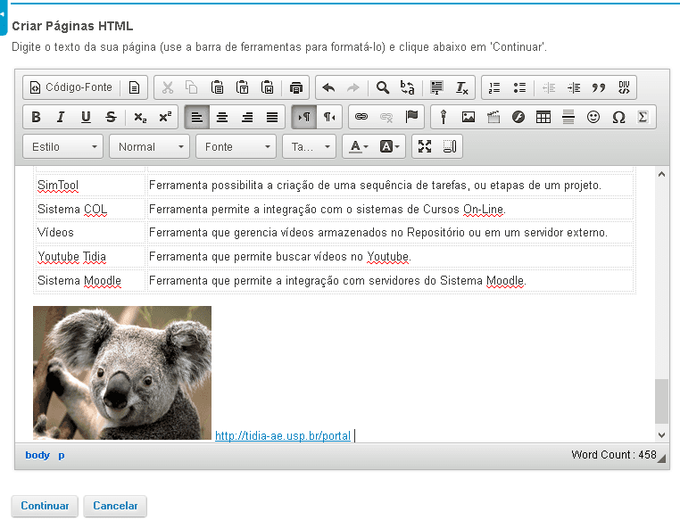Screen dimensions: 680x529
Task: Insert special character with Omega icon
Action: click(618, 117)
